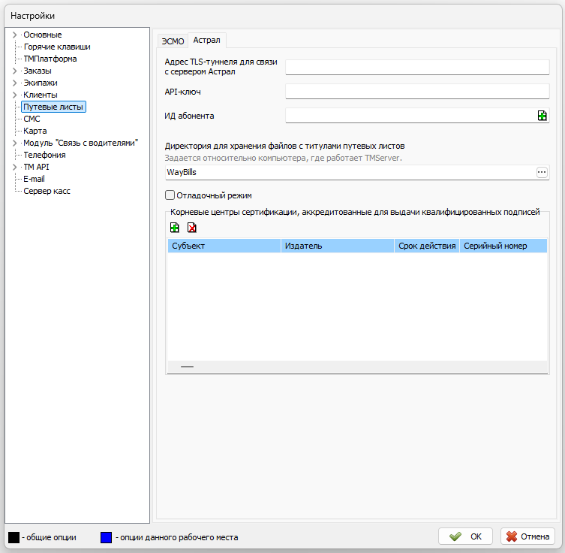This screenshot has width=565, height=553.
Task: Open directory browse button with three dots
Action: pos(542,173)
